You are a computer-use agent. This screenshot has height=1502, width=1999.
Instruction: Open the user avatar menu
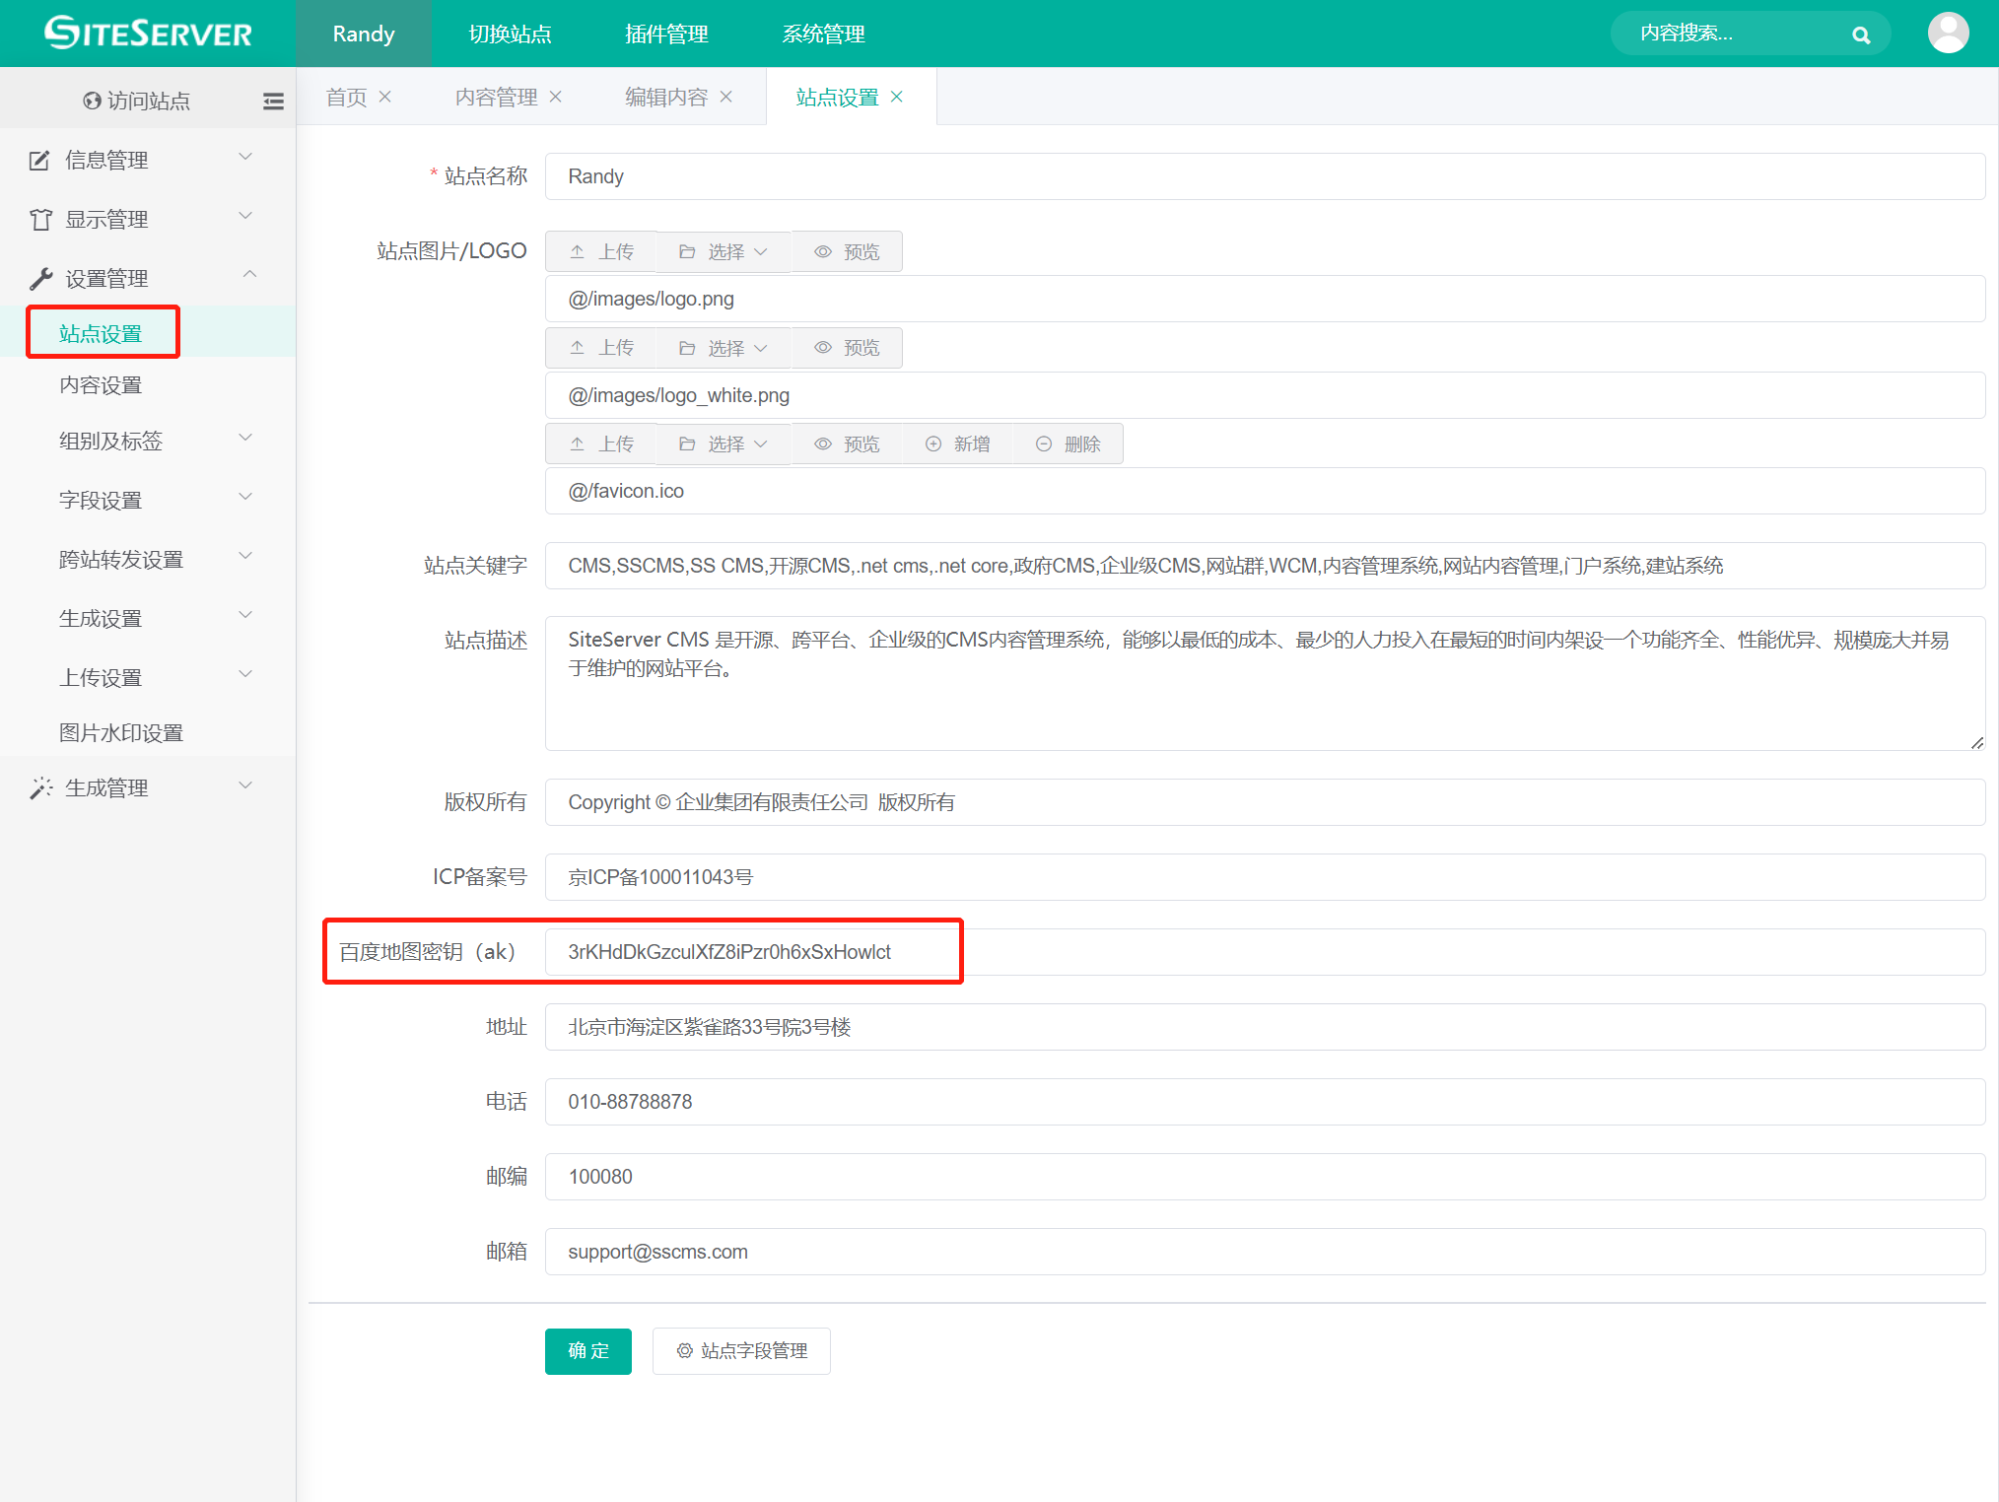(x=1948, y=34)
